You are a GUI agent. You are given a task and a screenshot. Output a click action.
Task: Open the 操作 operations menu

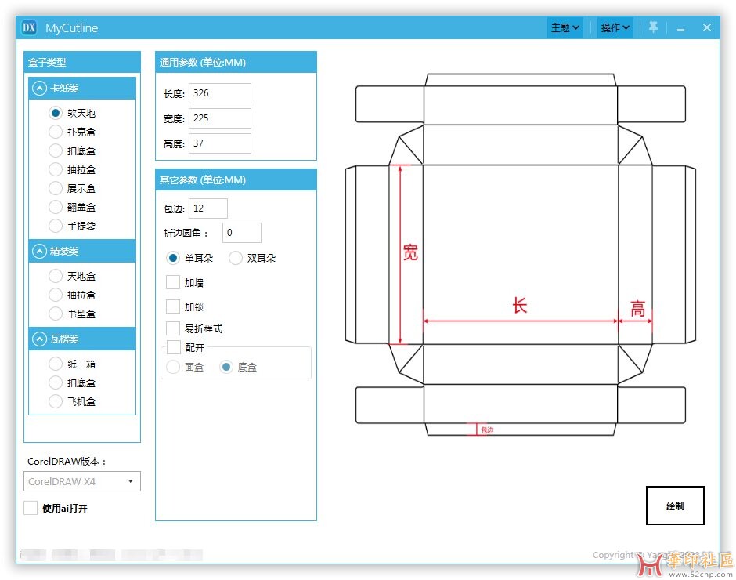click(615, 27)
